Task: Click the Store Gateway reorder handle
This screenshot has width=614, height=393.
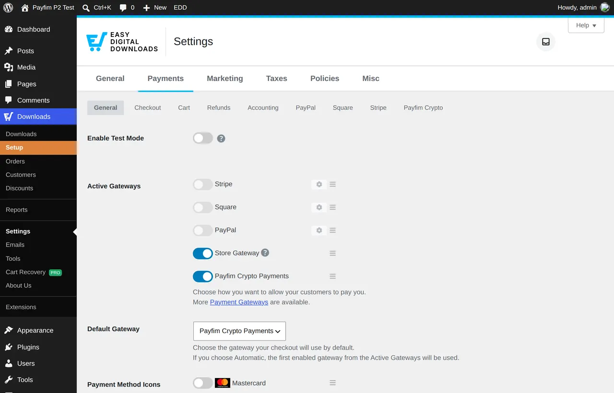Action: [332, 254]
